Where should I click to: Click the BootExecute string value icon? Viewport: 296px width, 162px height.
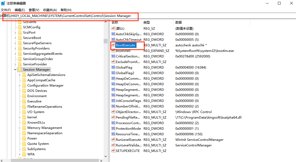point(113,45)
